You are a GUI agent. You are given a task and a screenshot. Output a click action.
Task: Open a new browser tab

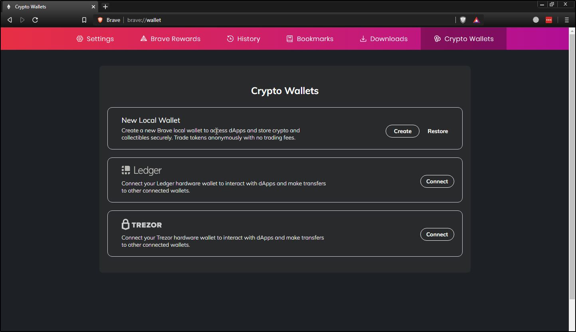coord(105,6)
